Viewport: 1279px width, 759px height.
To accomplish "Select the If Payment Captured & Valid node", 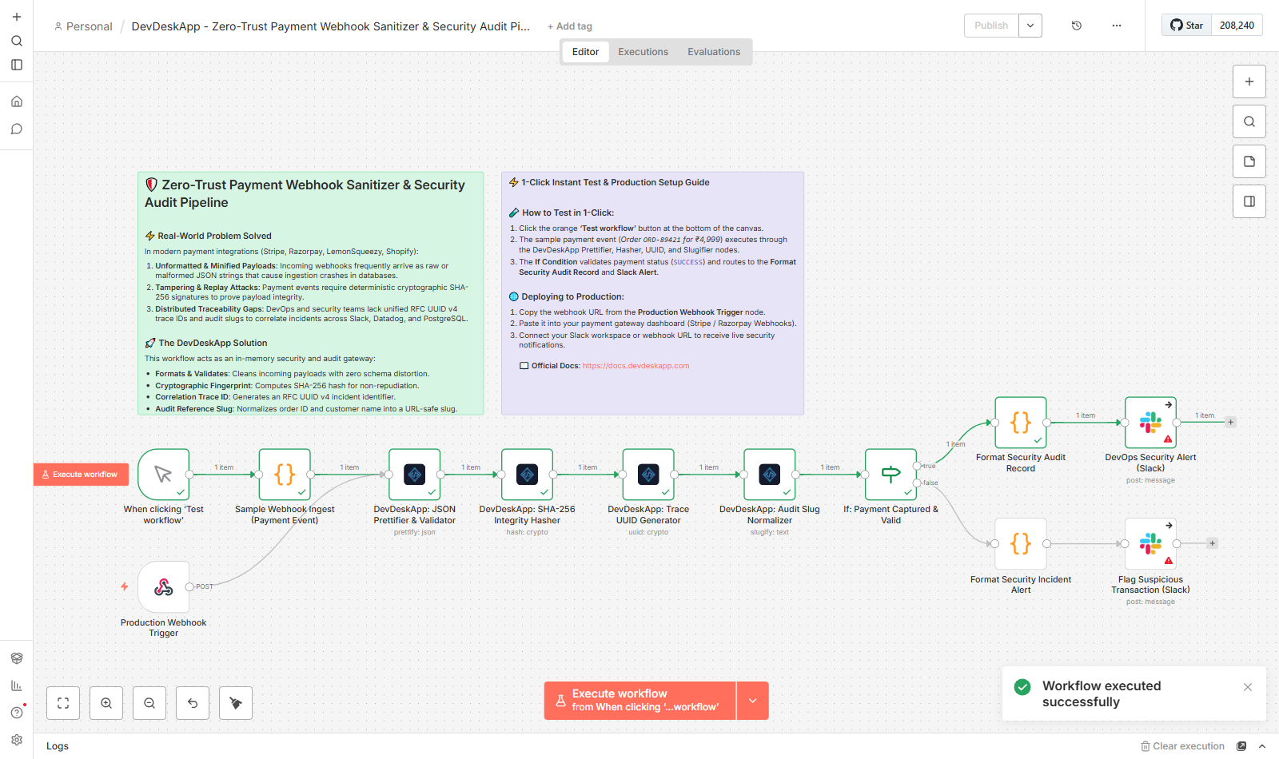I will (891, 475).
